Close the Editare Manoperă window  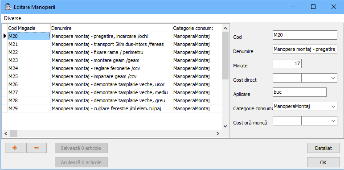click(x=334, y=7)
